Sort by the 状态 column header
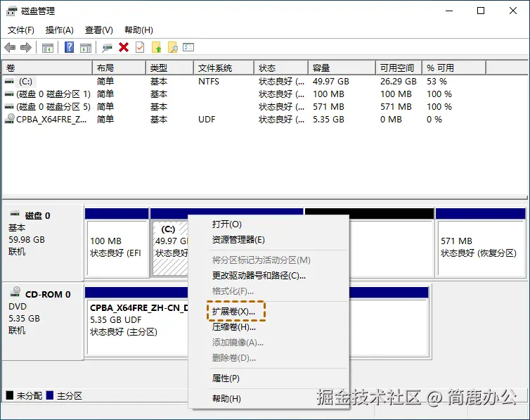This screenshot has width=530, height=420. point(281,68)
